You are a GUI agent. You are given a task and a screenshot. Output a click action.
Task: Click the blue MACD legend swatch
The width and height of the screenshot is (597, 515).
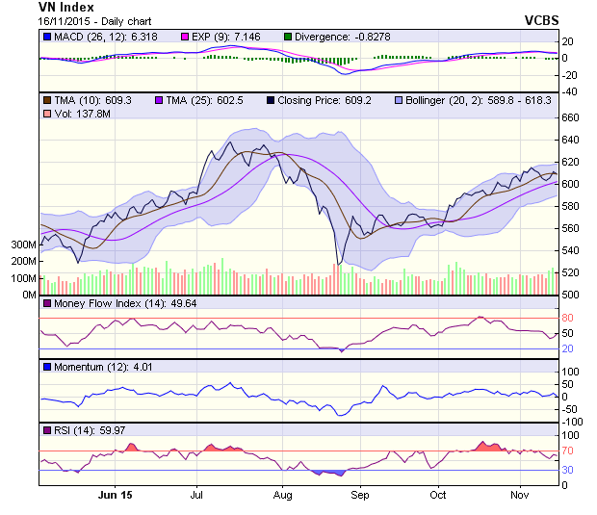[x=47, y=37]
